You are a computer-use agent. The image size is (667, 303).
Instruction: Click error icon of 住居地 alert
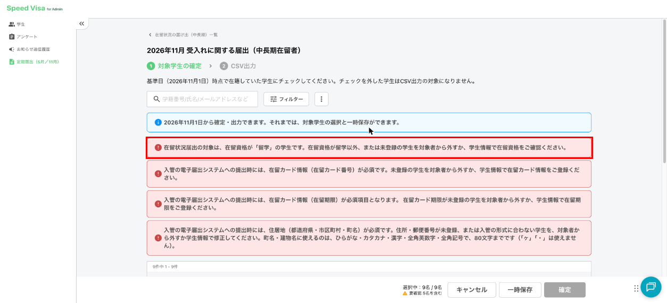point(158,238)
